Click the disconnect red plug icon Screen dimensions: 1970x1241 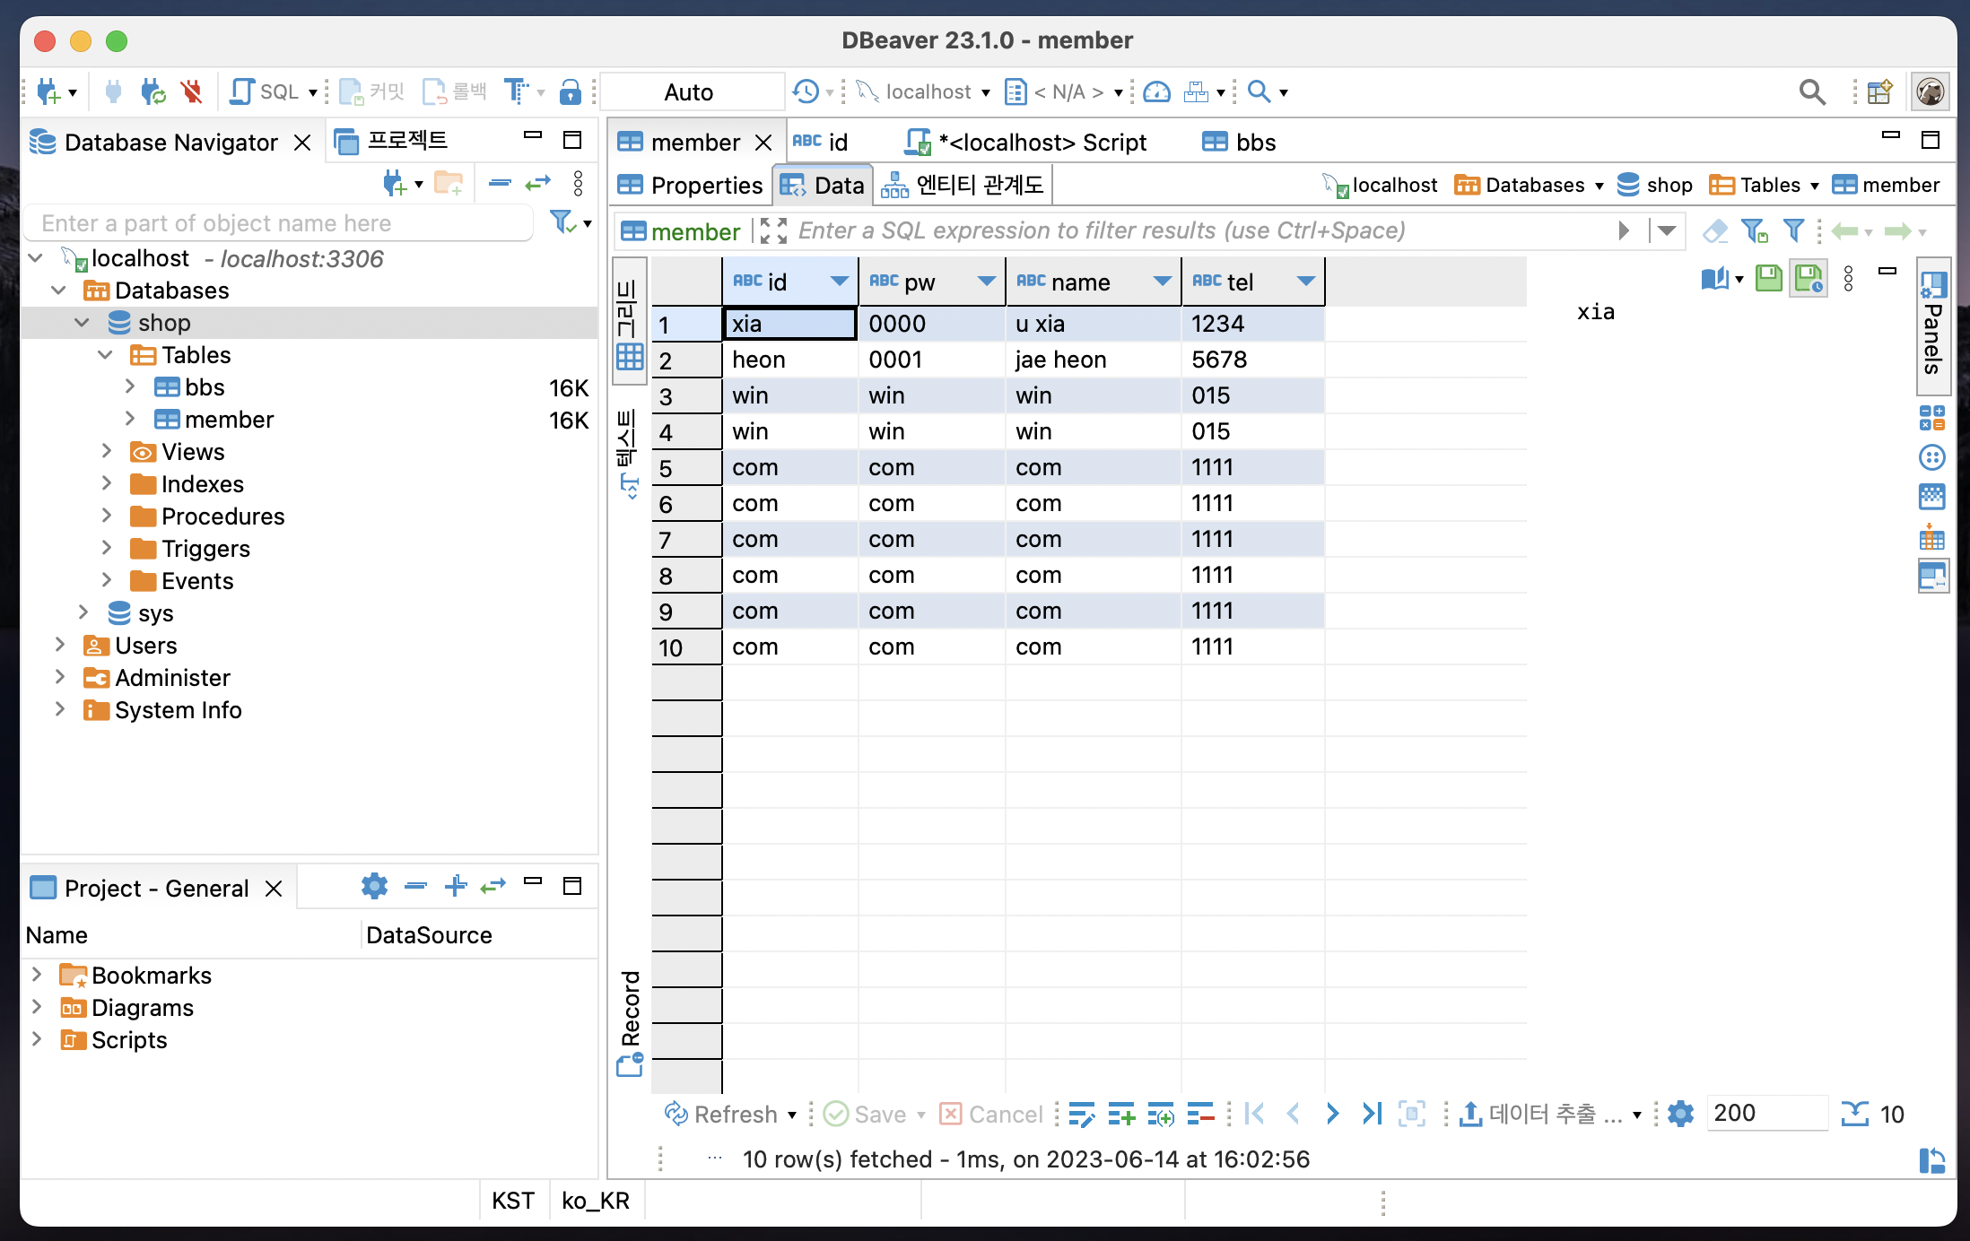191,91
